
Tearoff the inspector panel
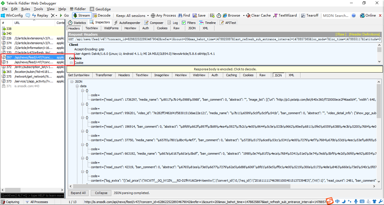[310, 15]
